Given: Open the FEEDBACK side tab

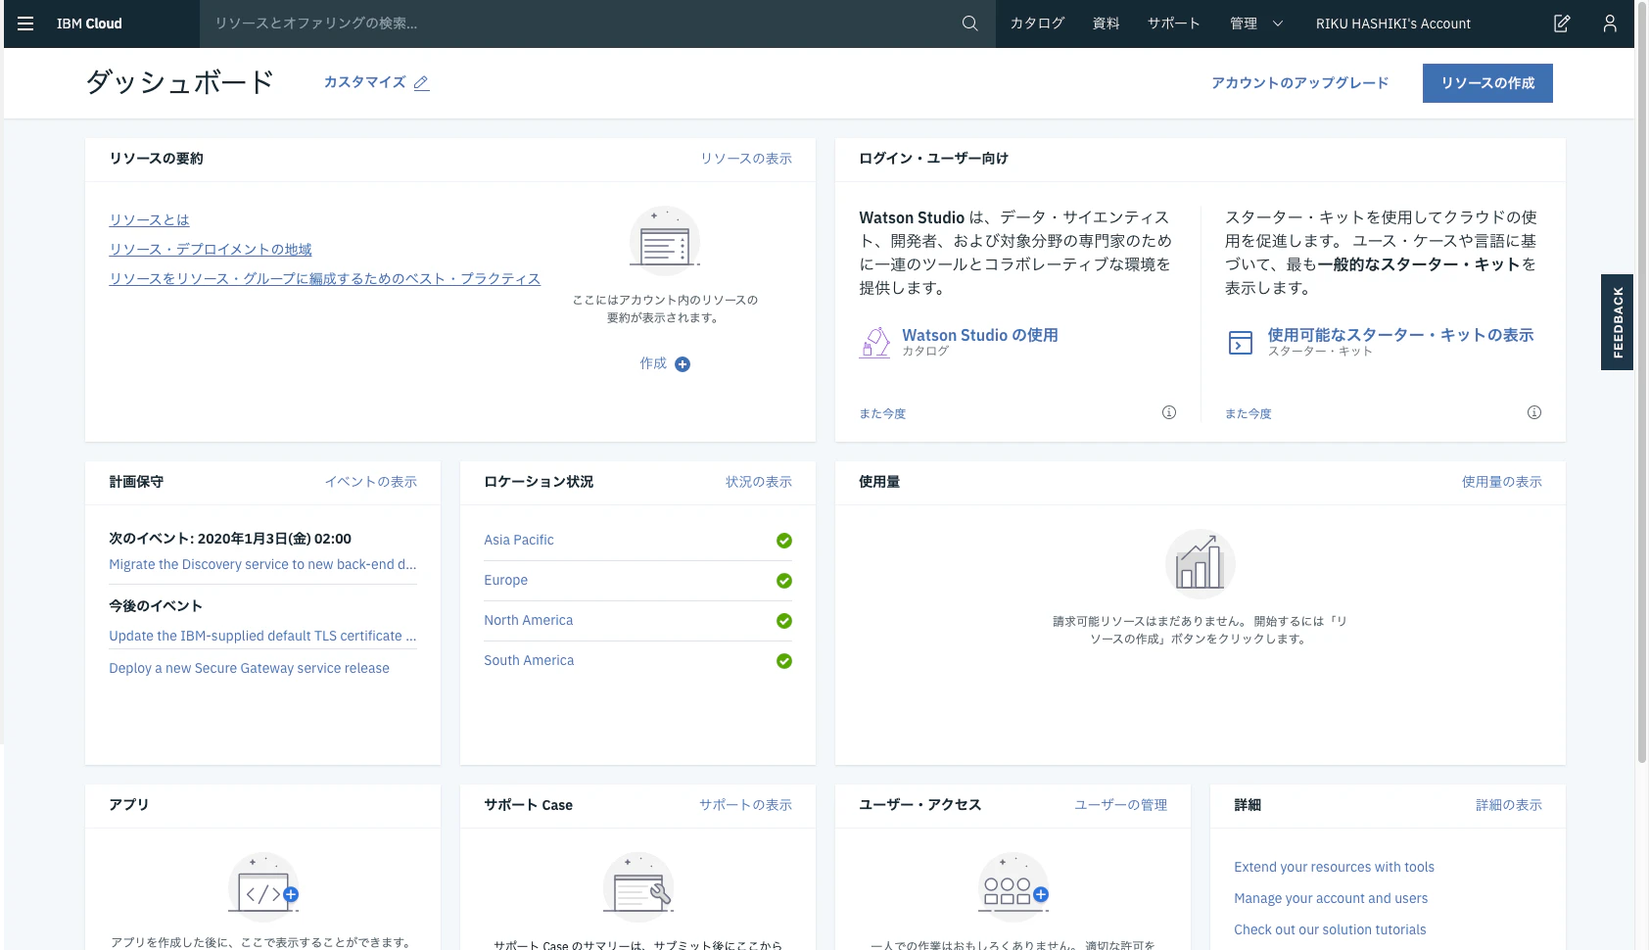Looking at the screenshot, I should [1618, 322].
